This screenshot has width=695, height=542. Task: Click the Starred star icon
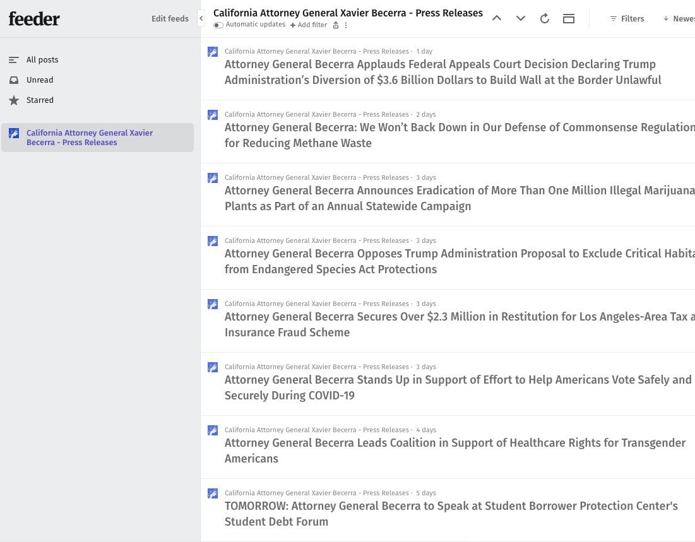(14, 100)
